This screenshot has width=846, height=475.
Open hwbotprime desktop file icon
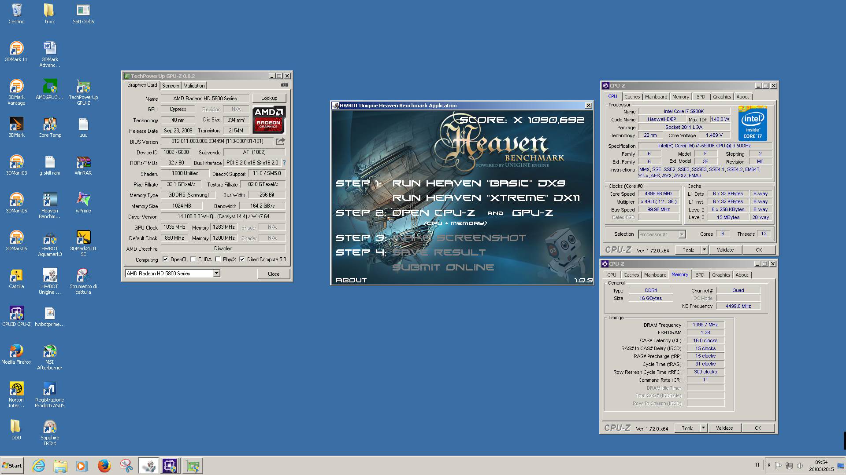49,316
